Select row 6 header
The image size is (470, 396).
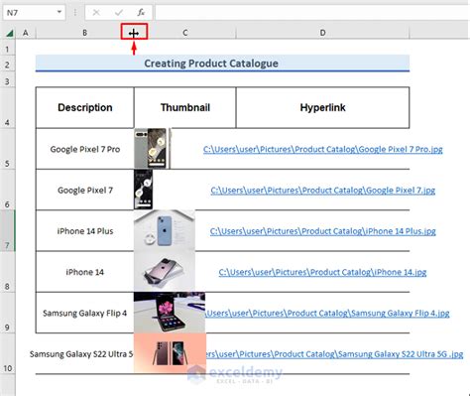click(7, 190)
